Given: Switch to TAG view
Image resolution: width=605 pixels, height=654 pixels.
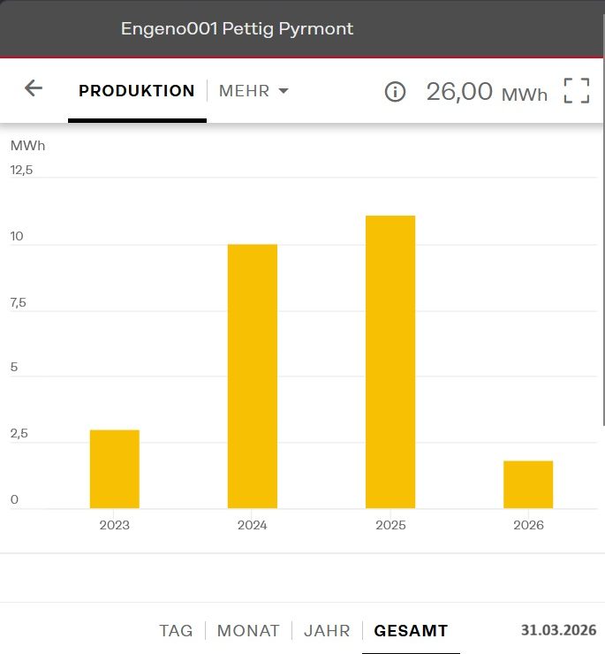Looking at the screenshot, I should click(176, 631).
